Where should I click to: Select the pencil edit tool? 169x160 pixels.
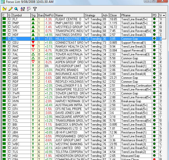(10, 9)
